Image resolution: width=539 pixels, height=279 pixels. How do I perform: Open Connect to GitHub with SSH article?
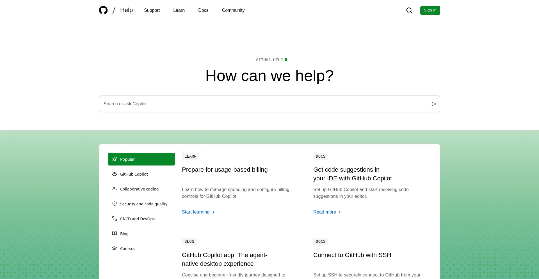[352, 255]
